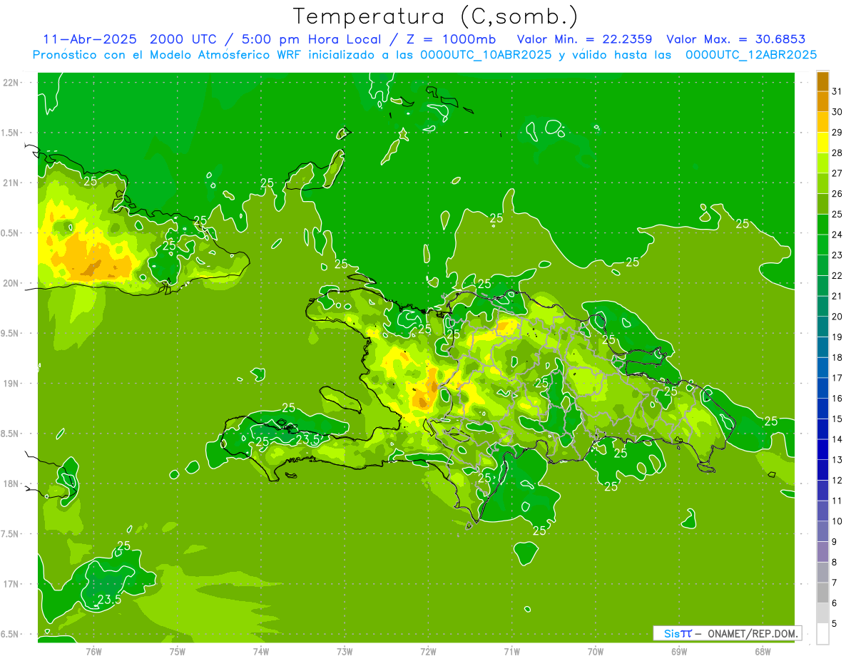Click the color bar segment between 26 and 27
This screenshot has width=856, height=661.
point(822,183)
